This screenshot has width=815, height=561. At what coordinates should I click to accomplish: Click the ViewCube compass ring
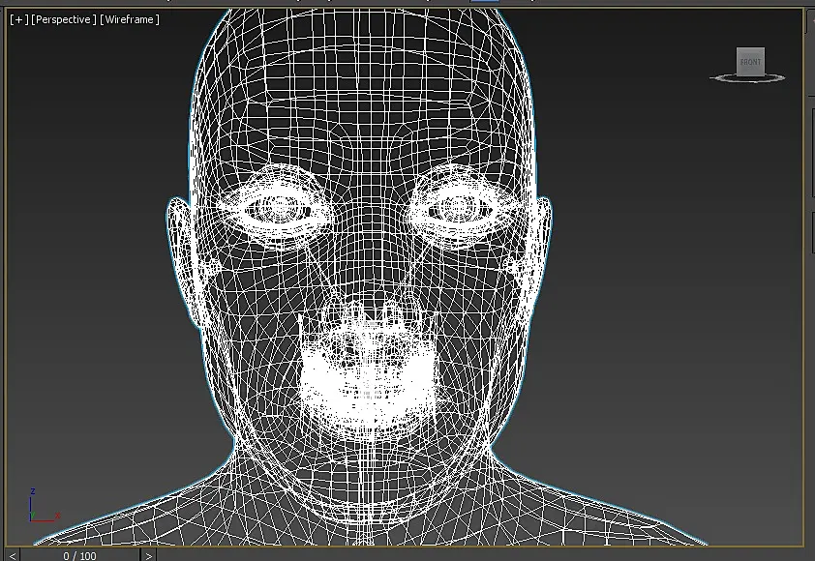tap(747, 78)
